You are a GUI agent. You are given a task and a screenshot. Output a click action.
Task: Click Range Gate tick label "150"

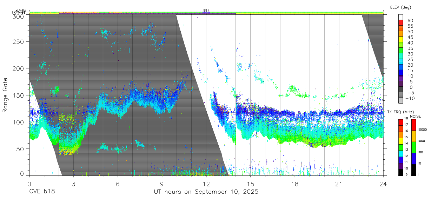(18, 95)
